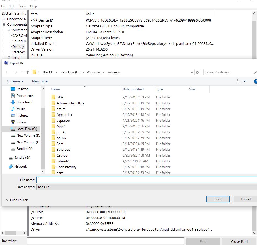Open the Downloads folder in sidebar
The height and width of the screenshot is (245, 257).
coord(25,102)
